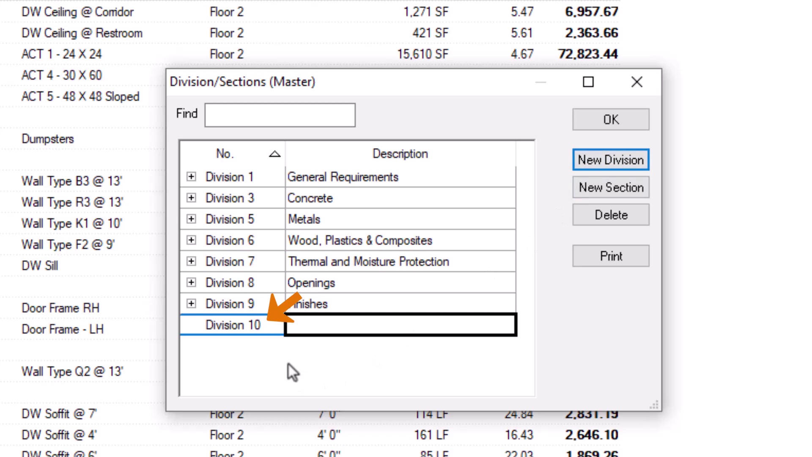The width and height of the screenshot is (812, 457).
Task: Click the Division 10 description edit cell
Action: tap(400, 325)
